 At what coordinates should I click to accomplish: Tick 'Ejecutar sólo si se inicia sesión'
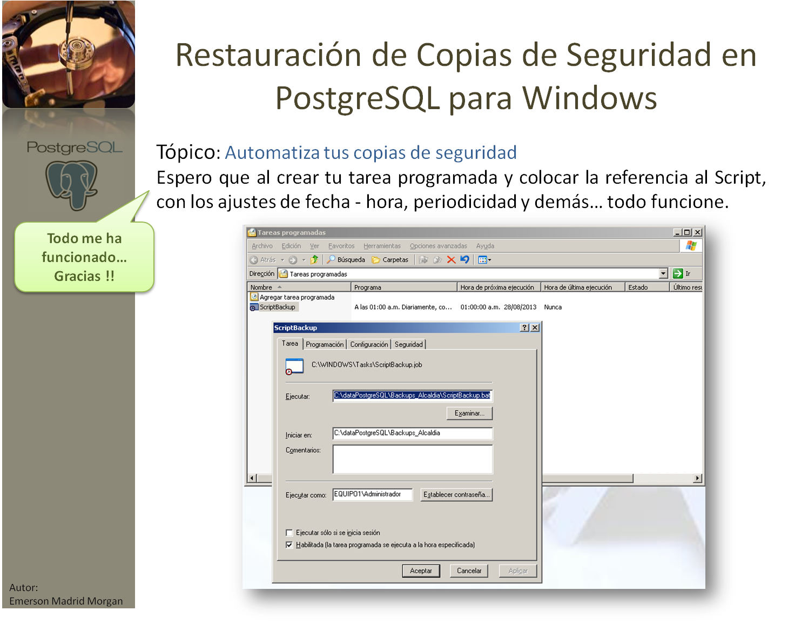point(289,533)
